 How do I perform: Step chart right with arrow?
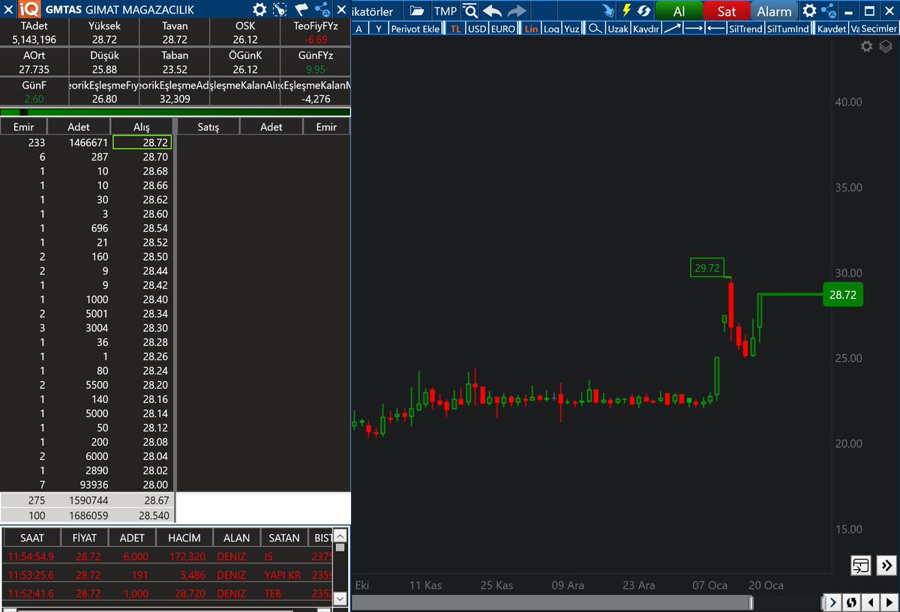pos(889,602)
